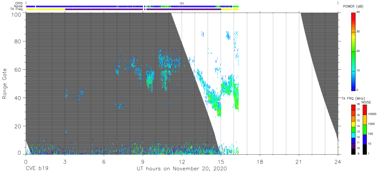Click the TX frequency bar above the plot
Screen dimensions: 380x175
132,9
